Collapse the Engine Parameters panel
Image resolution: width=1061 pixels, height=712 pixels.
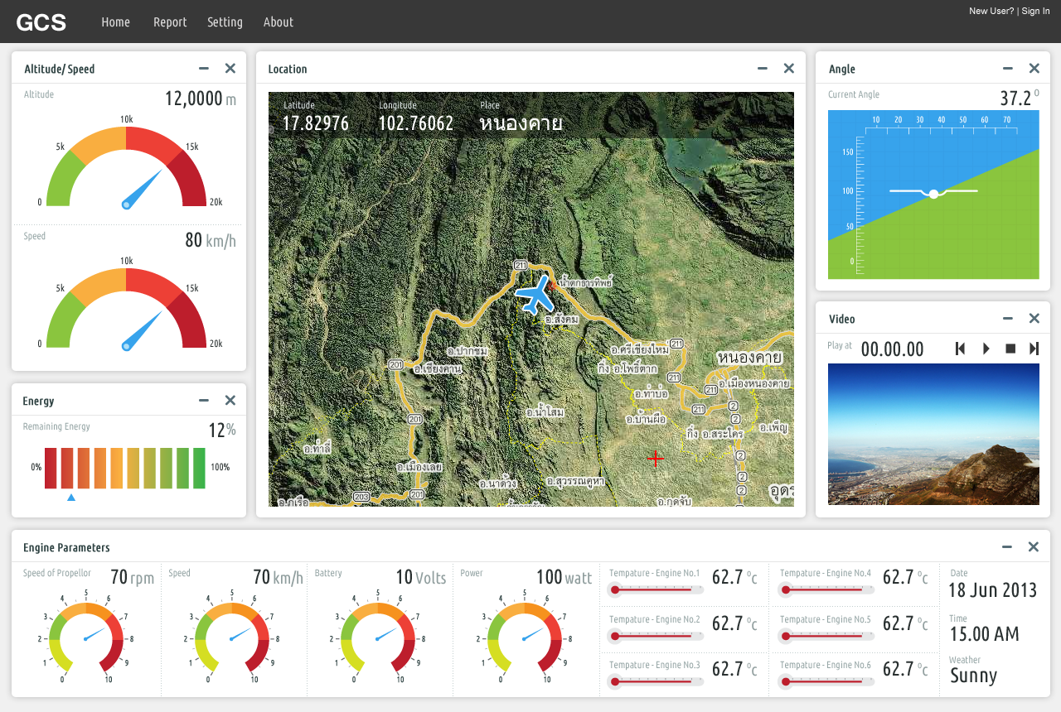coord(1007,547)
